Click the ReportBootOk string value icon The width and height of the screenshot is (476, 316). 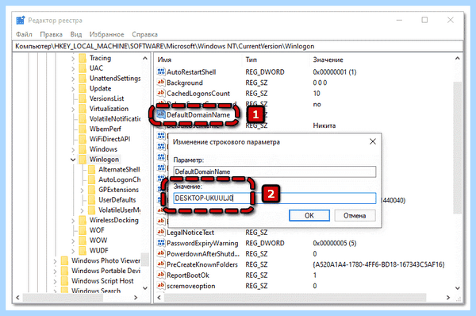tap(161, 275)
